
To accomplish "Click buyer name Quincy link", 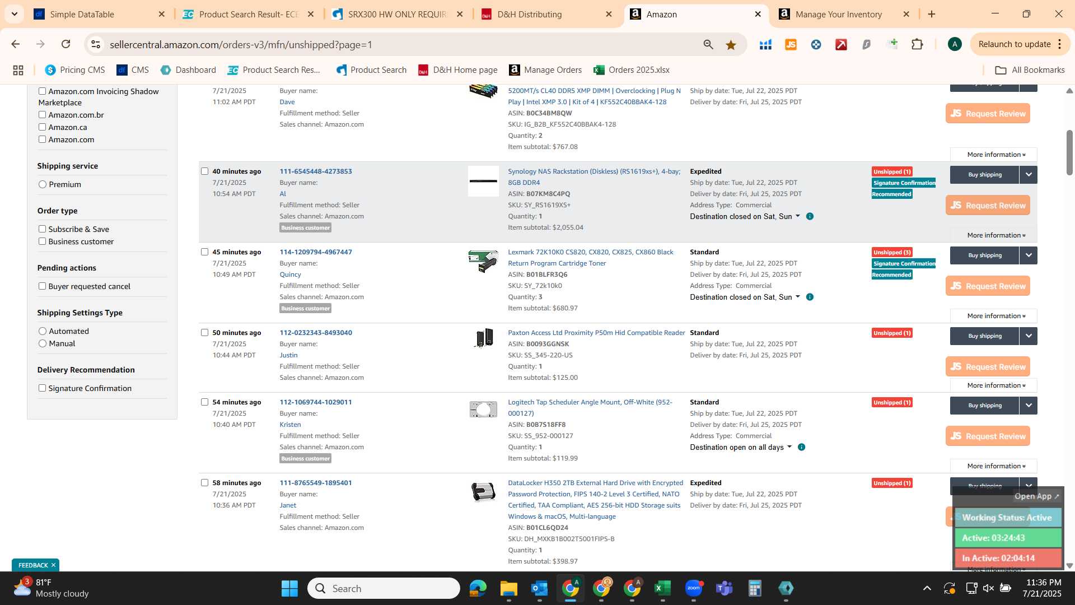I will (x=290, y=274).
